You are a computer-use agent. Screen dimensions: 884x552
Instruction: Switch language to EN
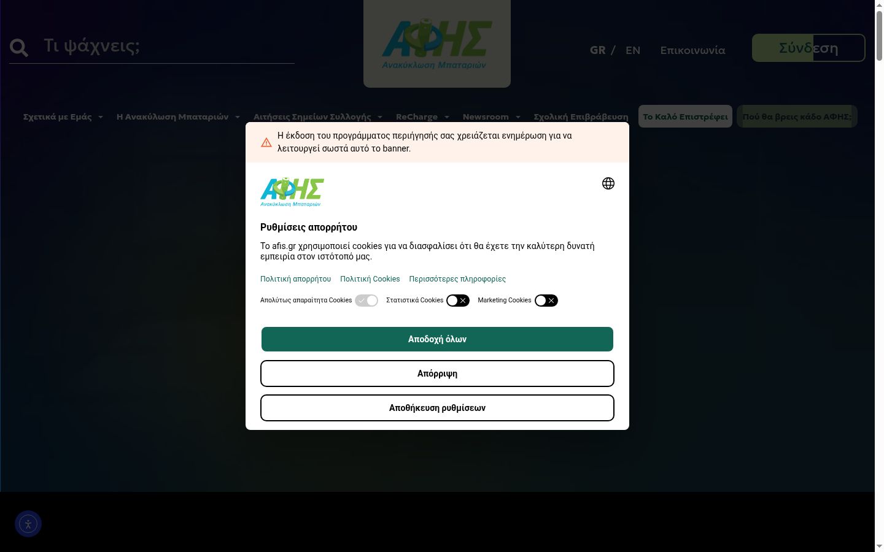coord(633,50)
